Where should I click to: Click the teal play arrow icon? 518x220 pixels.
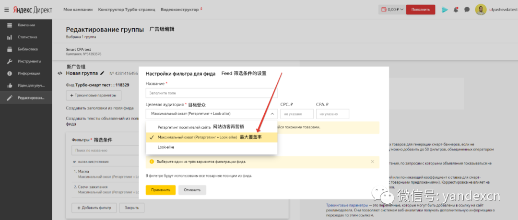click(445, 10)
